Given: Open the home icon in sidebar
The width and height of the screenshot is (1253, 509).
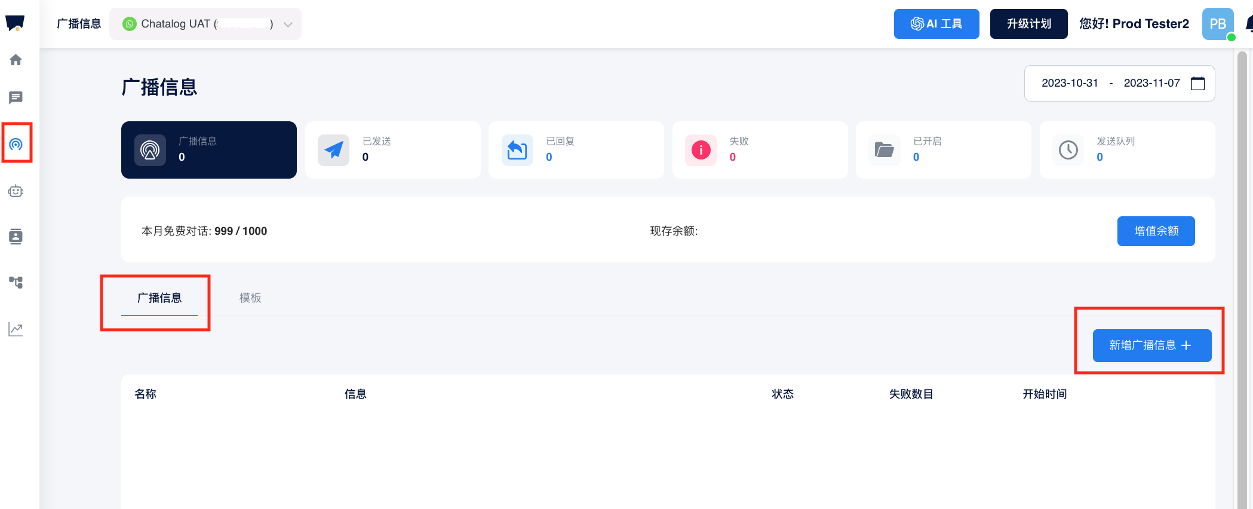Looking at the screenshot, I should [x=16, y=60].
